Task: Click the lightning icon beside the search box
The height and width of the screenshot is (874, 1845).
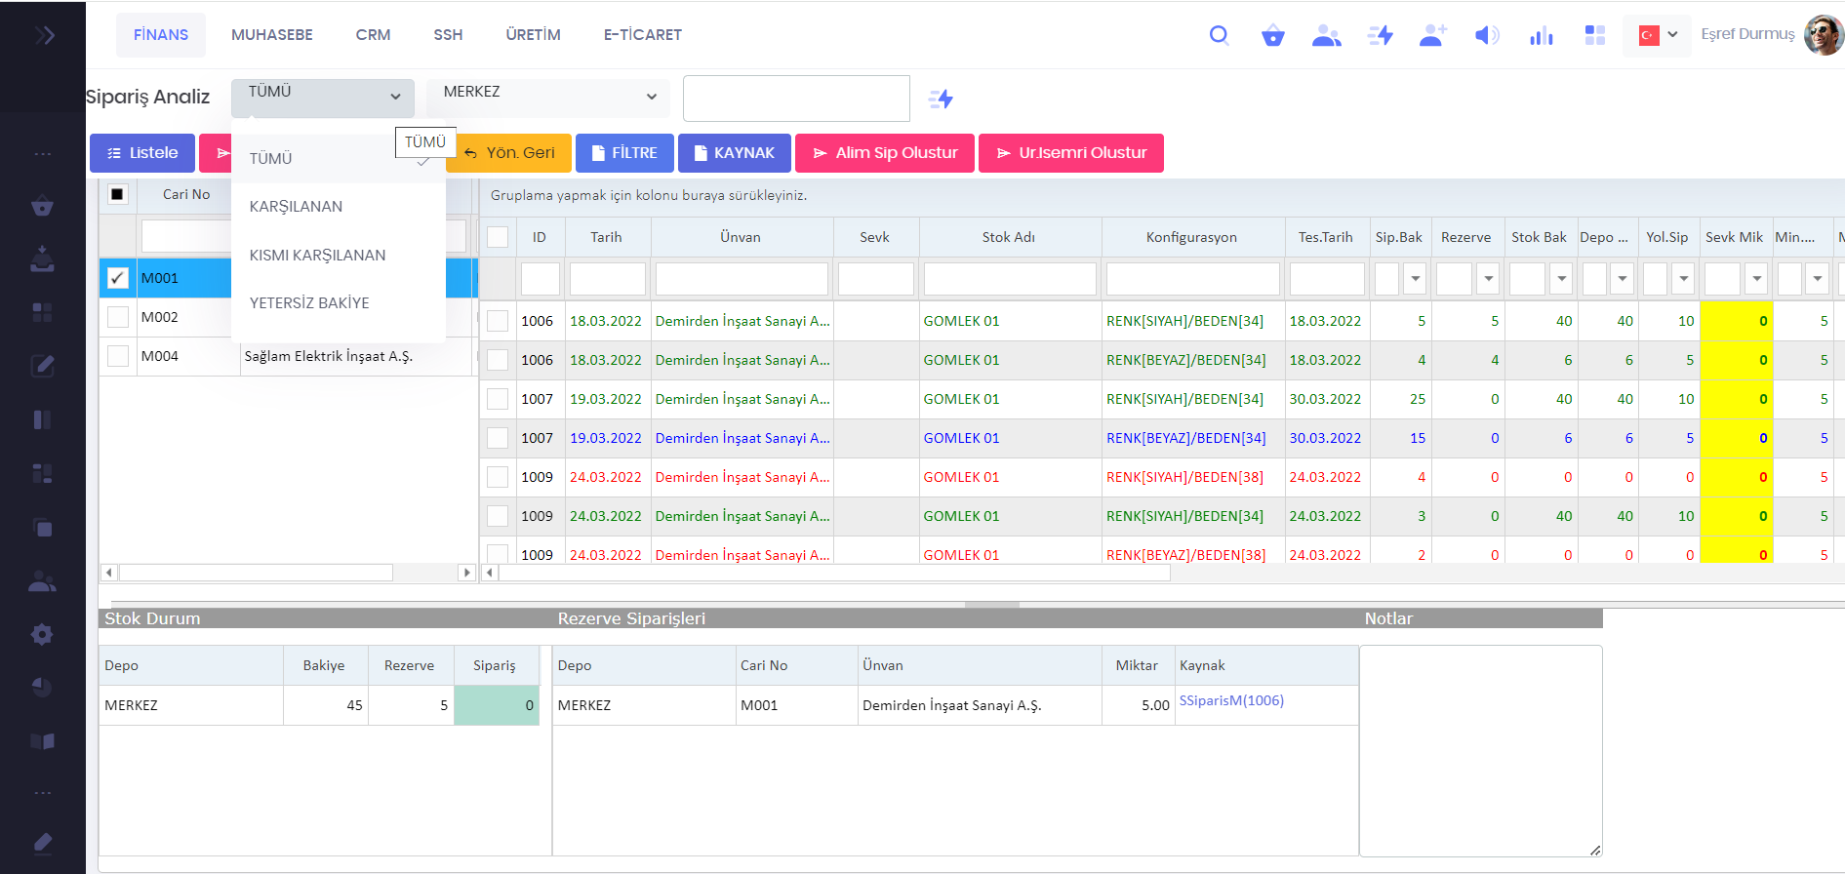Action: coord(941,99)
